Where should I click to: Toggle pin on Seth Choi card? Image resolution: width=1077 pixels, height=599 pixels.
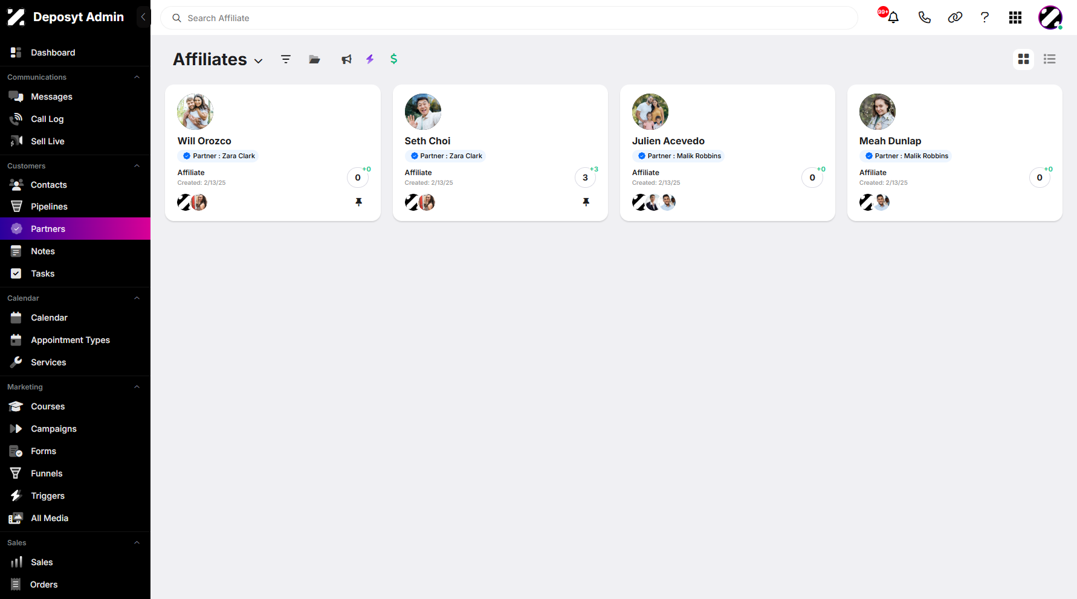click(586, 202)
